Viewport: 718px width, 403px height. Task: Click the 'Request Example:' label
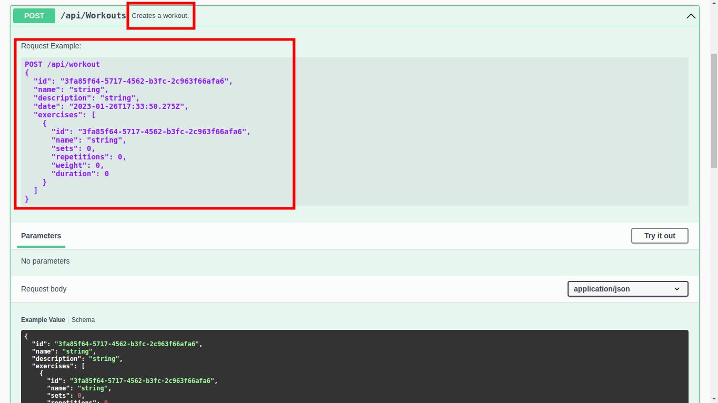coord(51,46)
